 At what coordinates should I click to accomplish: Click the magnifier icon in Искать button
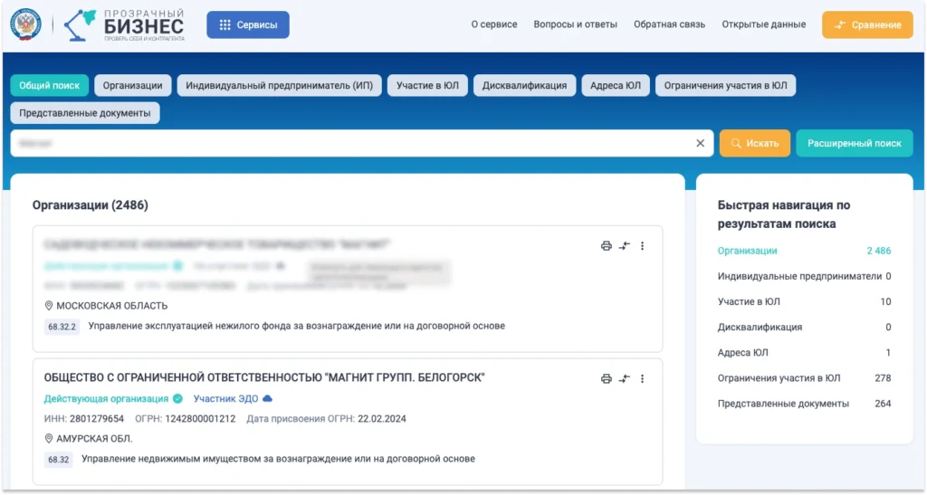pyautogui.click(x=736, y=144)
